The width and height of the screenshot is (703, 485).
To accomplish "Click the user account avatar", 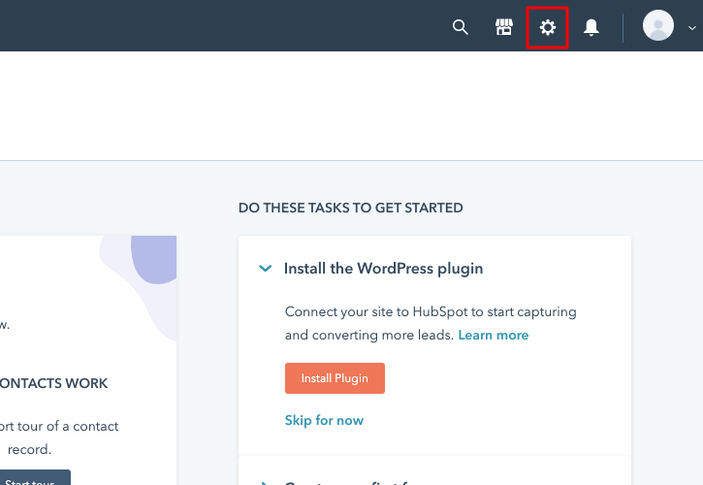I will [x=658, y=26].
